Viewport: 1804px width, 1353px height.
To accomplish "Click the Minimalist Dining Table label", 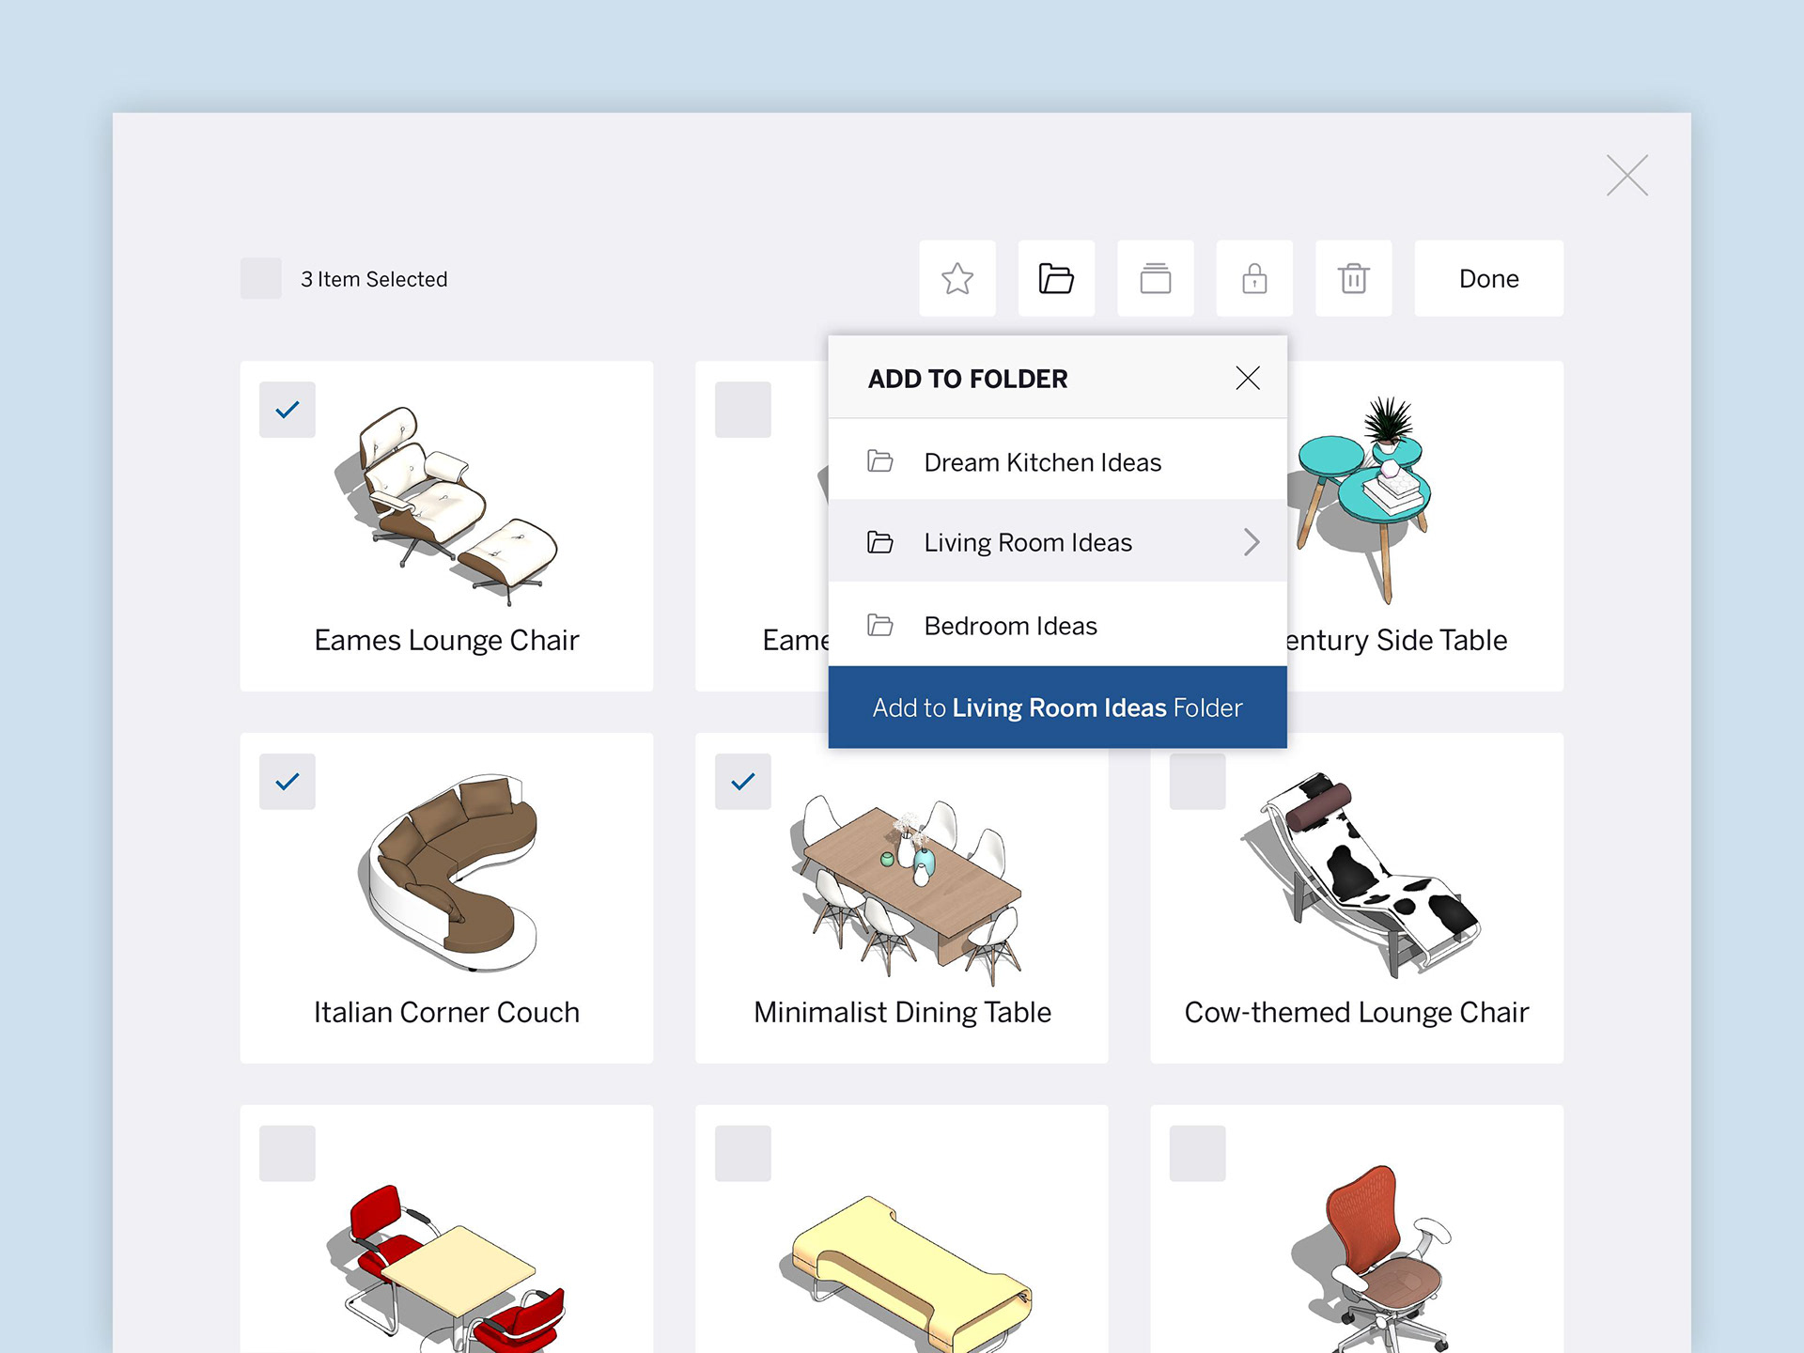I will [x=902, y=1012].
